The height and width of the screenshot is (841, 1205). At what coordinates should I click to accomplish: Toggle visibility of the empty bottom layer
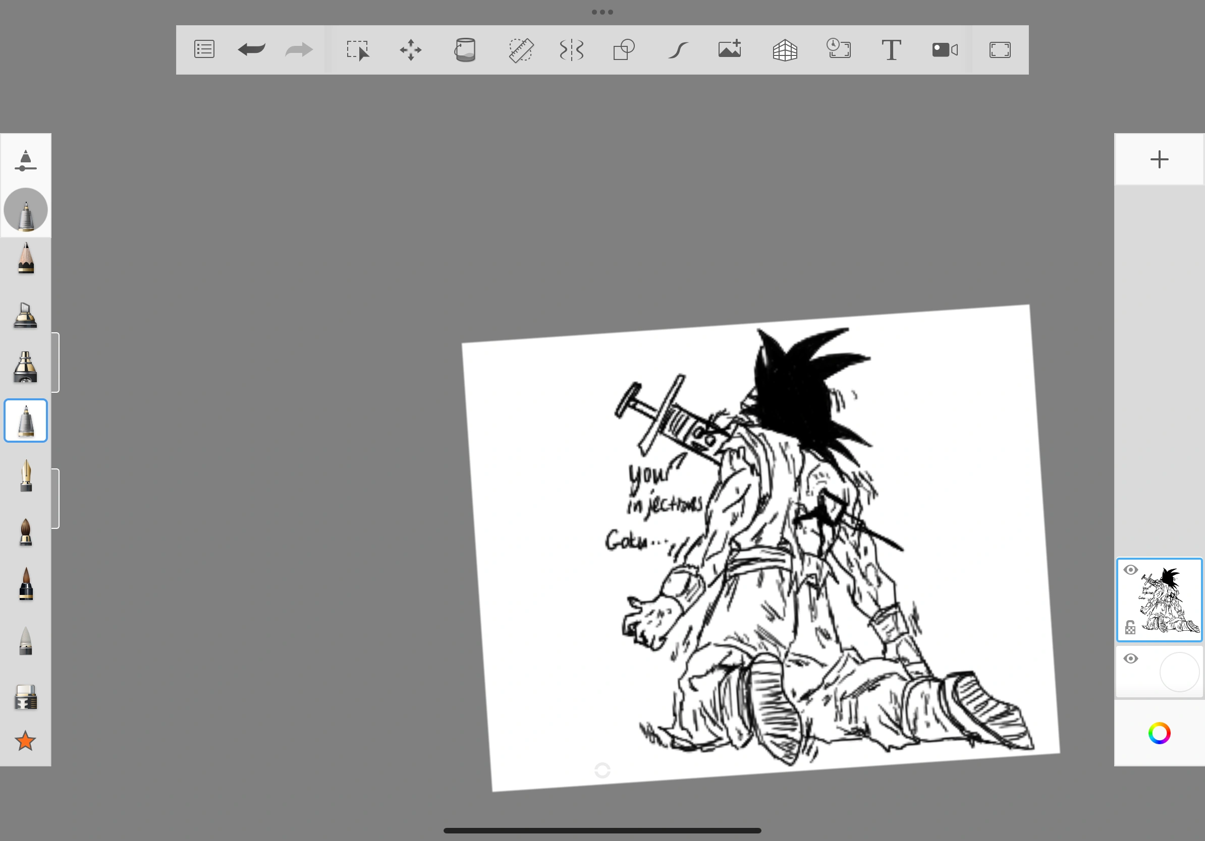1130,658
